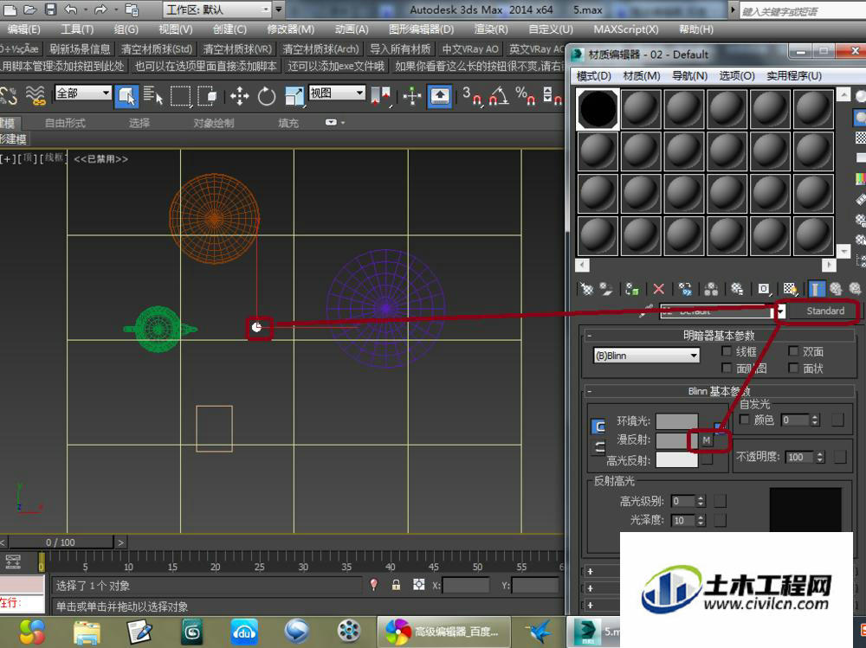Collapse the 明暗器基本参数 rollout
This screenshot has width=866, height=648.
[589, 335]
